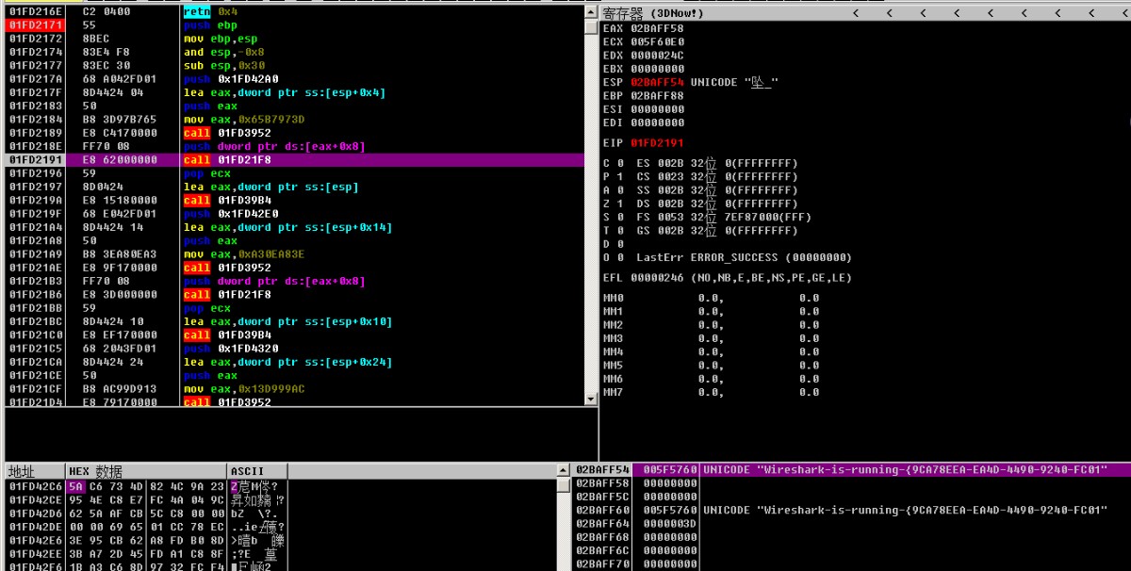This screenshot has height=571, width=1131.
Task: Select the stack row at address 02BAFF58
Action: pos(852,482)
